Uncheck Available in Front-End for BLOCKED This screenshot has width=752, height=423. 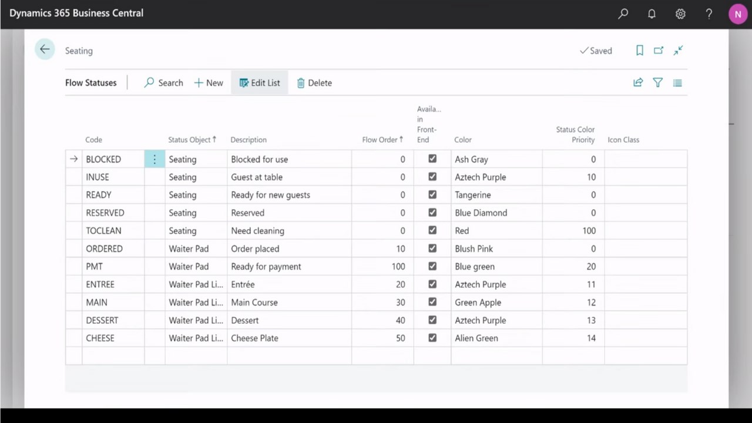(x=432, y=159)
